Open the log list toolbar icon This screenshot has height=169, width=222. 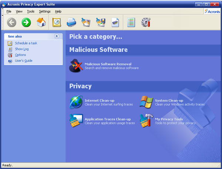pyautogui.click(x=131, y=22)
